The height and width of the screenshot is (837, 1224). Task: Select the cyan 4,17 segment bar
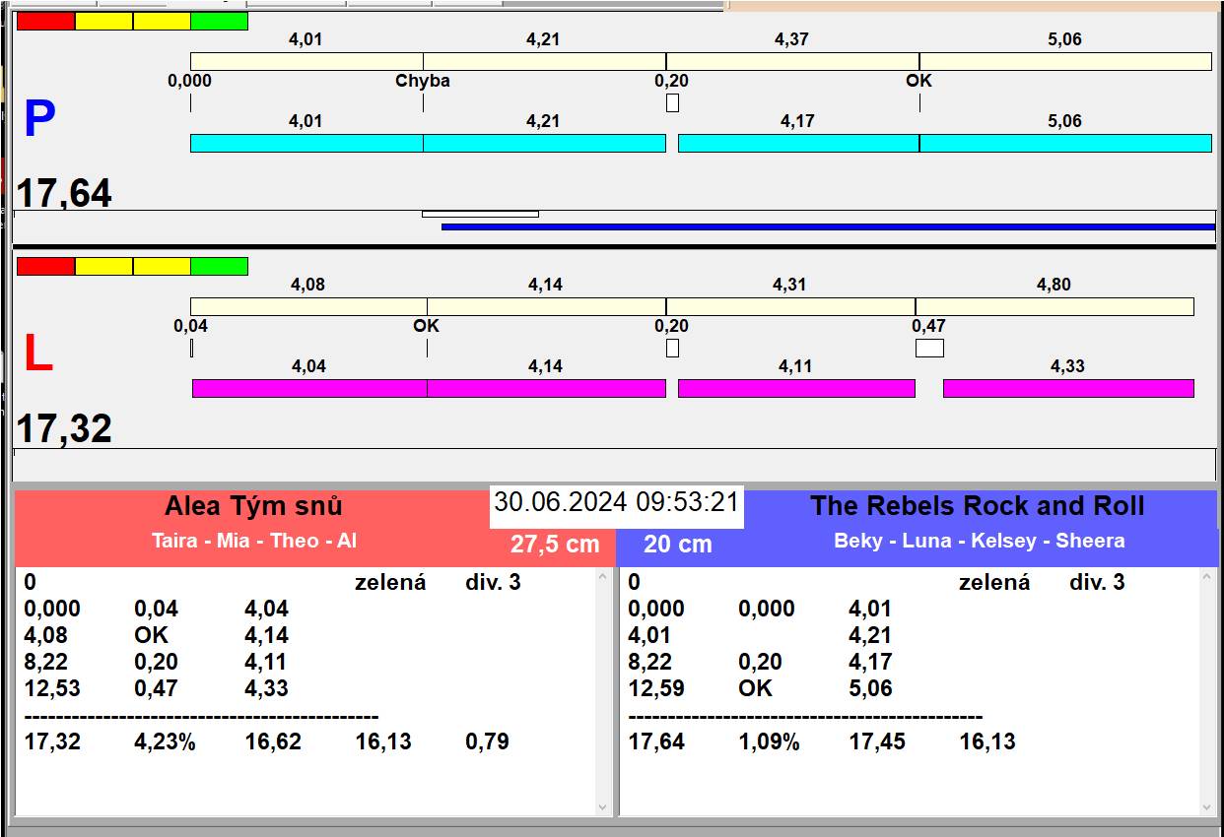tap(798, 143)
